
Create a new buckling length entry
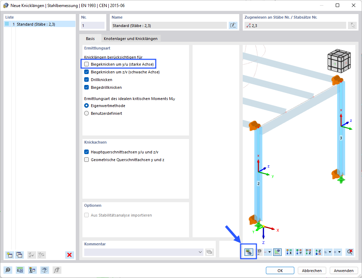point(9,255)
